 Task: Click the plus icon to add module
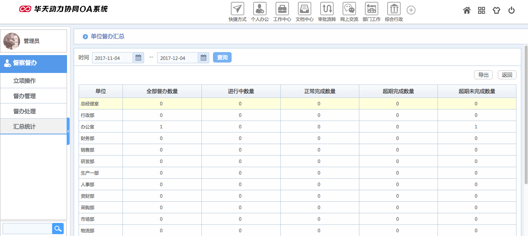pos(411,10)
